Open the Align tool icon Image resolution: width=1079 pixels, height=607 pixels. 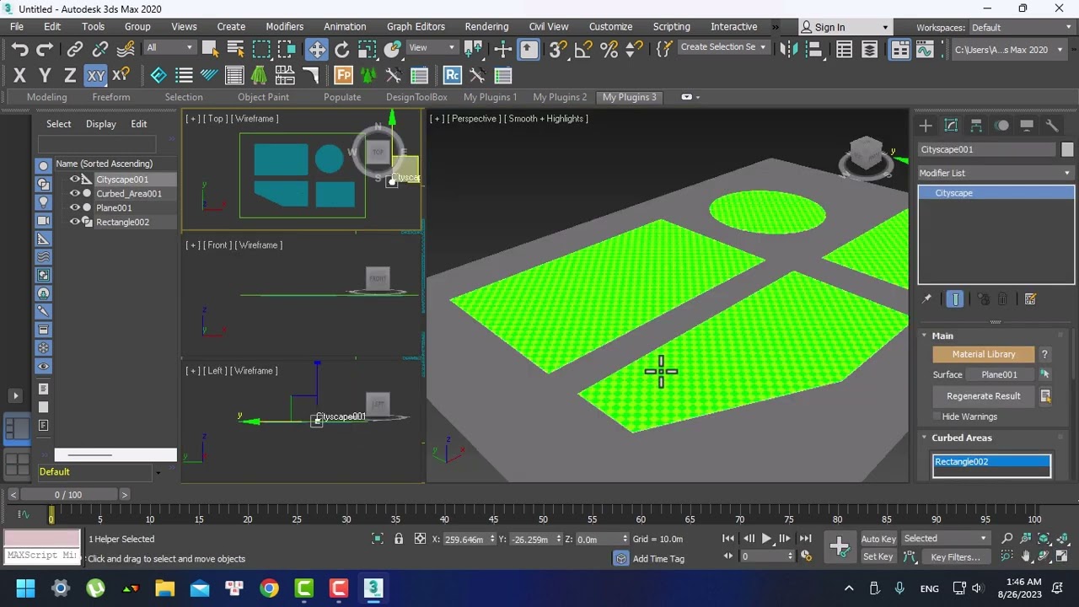tap(814, 50)
